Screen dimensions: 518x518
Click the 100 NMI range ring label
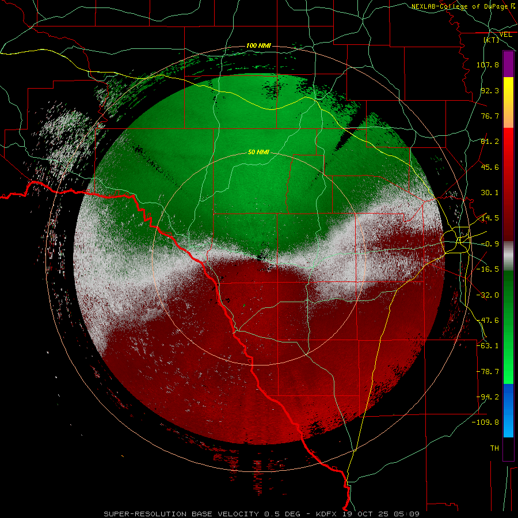pos(258,45)
